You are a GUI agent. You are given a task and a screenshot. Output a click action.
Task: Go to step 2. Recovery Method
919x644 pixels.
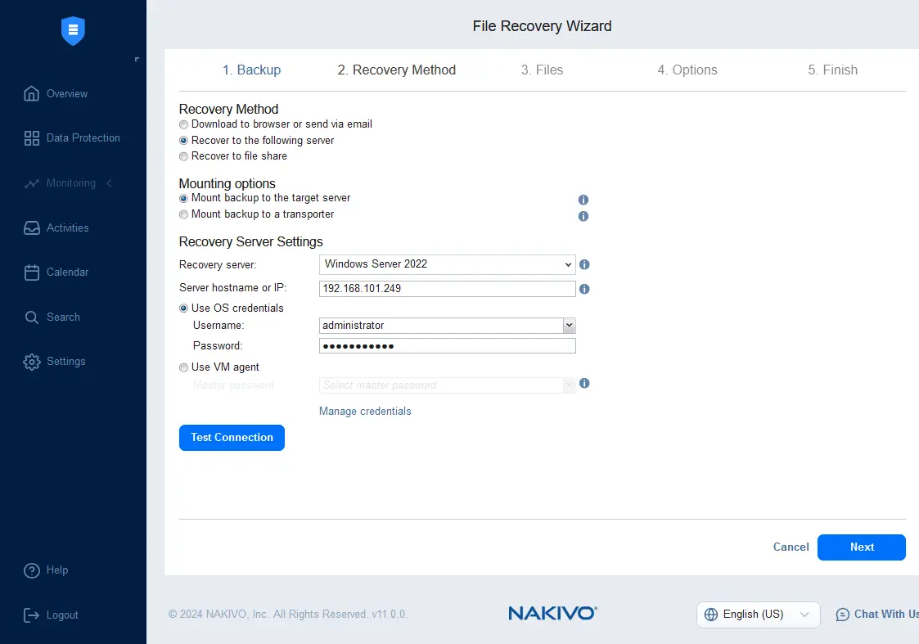click(397, 70)
